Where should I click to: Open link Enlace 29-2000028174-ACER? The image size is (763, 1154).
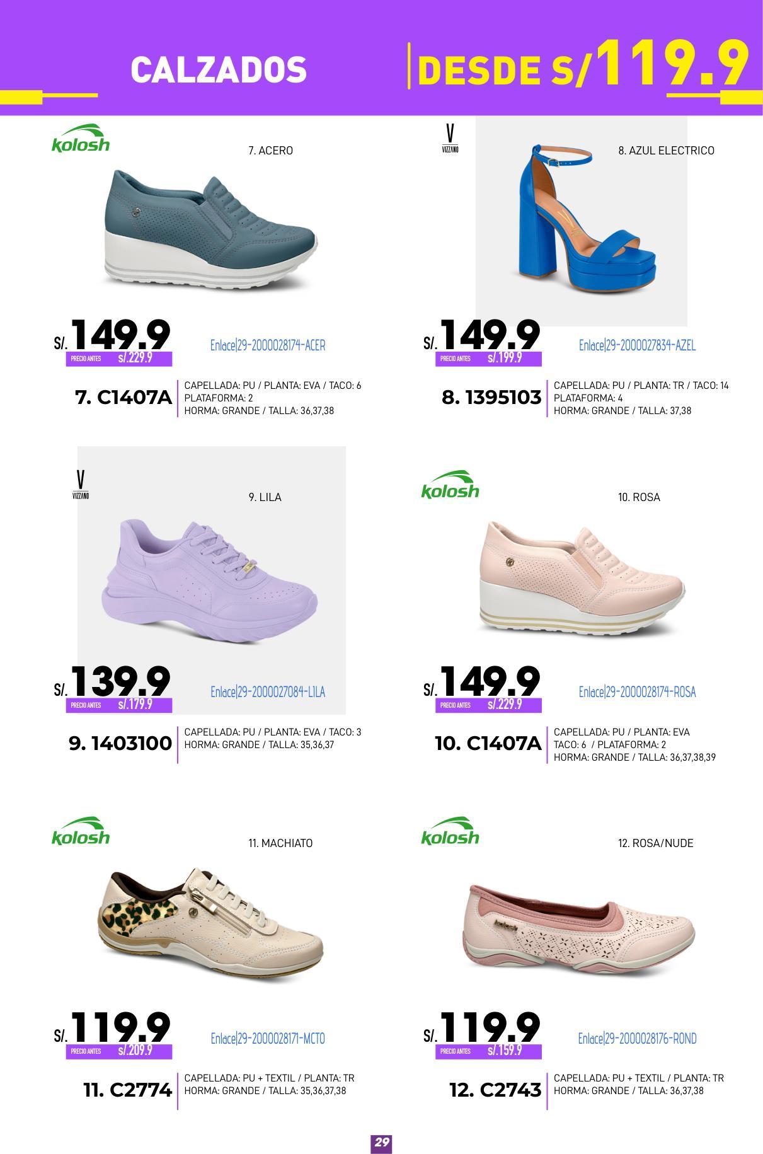tap(268, 345)
